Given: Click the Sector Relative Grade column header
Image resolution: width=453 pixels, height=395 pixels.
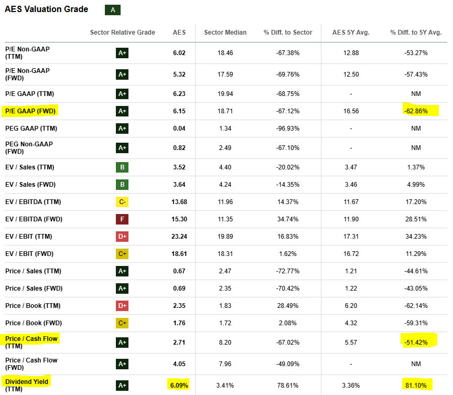Looking at the screenshot, I should coord(122,33).
